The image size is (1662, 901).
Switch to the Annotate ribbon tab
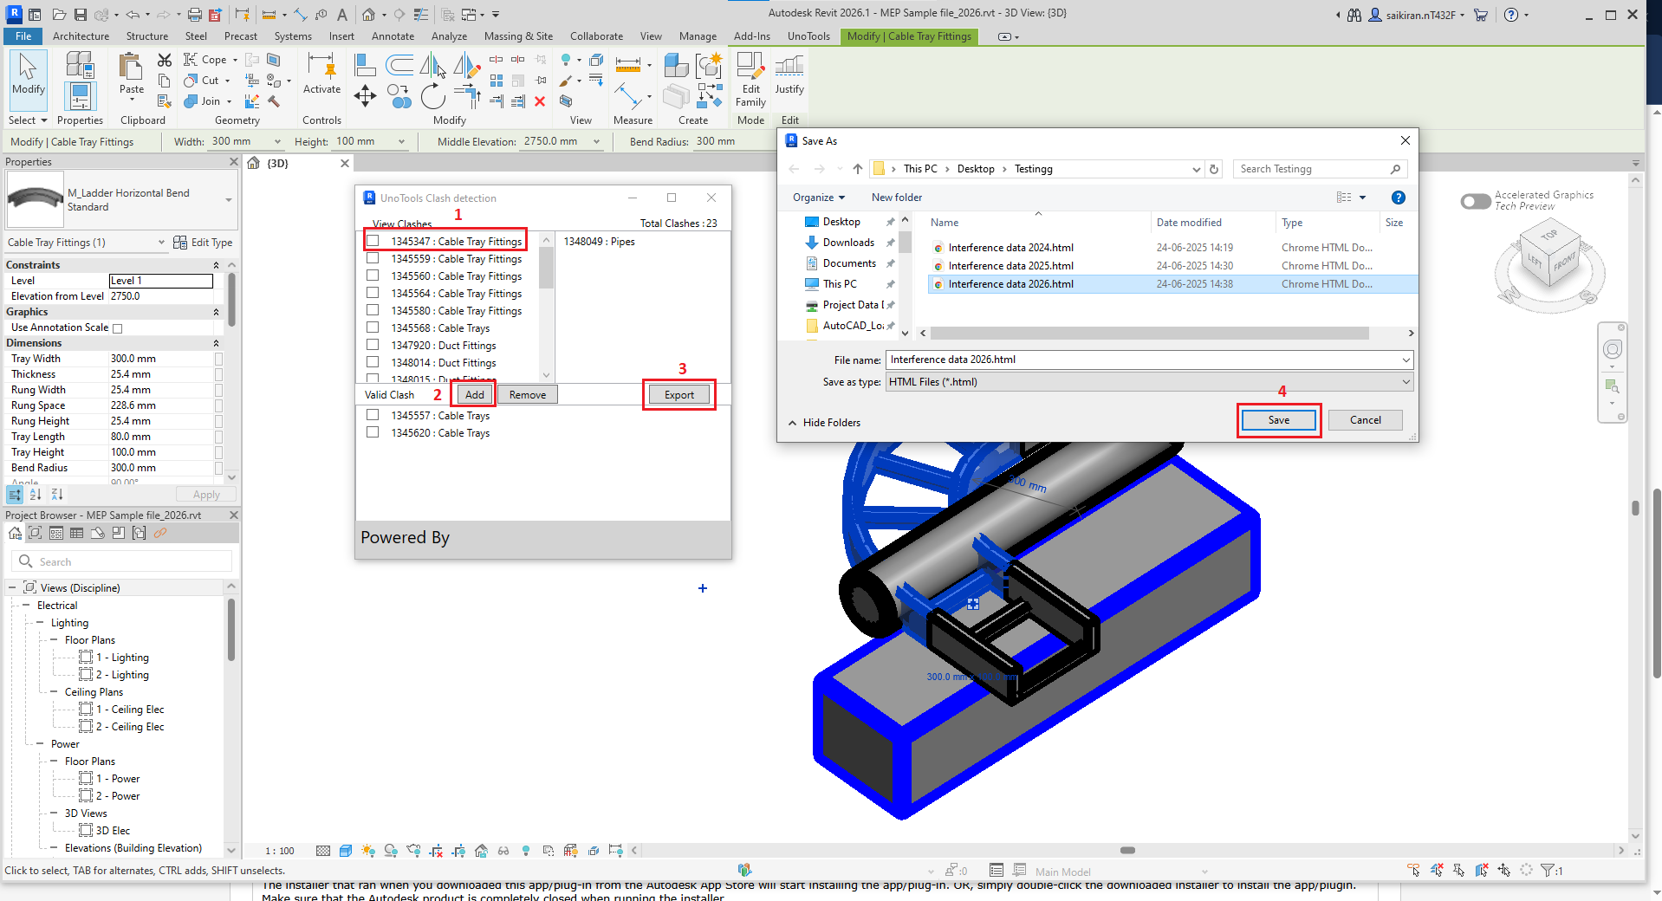click(393, 36)
